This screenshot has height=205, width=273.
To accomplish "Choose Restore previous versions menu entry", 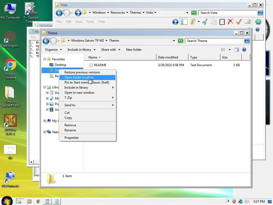I will coord(87,72).
